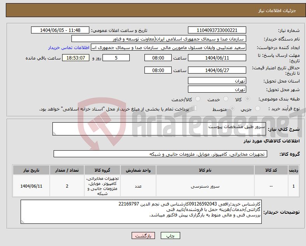Click the سرور دسترسی item name cell
Viewport: 306px width, 246px height.
point(205,186)
